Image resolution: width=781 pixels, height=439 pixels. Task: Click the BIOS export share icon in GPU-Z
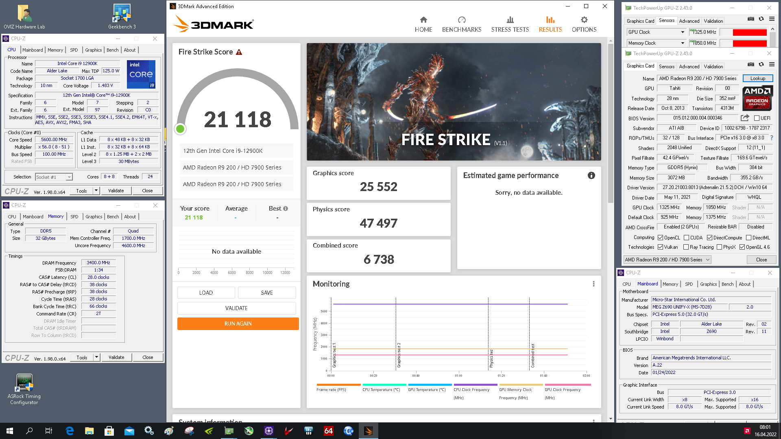(745, 118)
